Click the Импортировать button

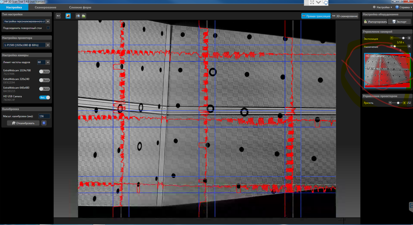[x=375, y=22]
